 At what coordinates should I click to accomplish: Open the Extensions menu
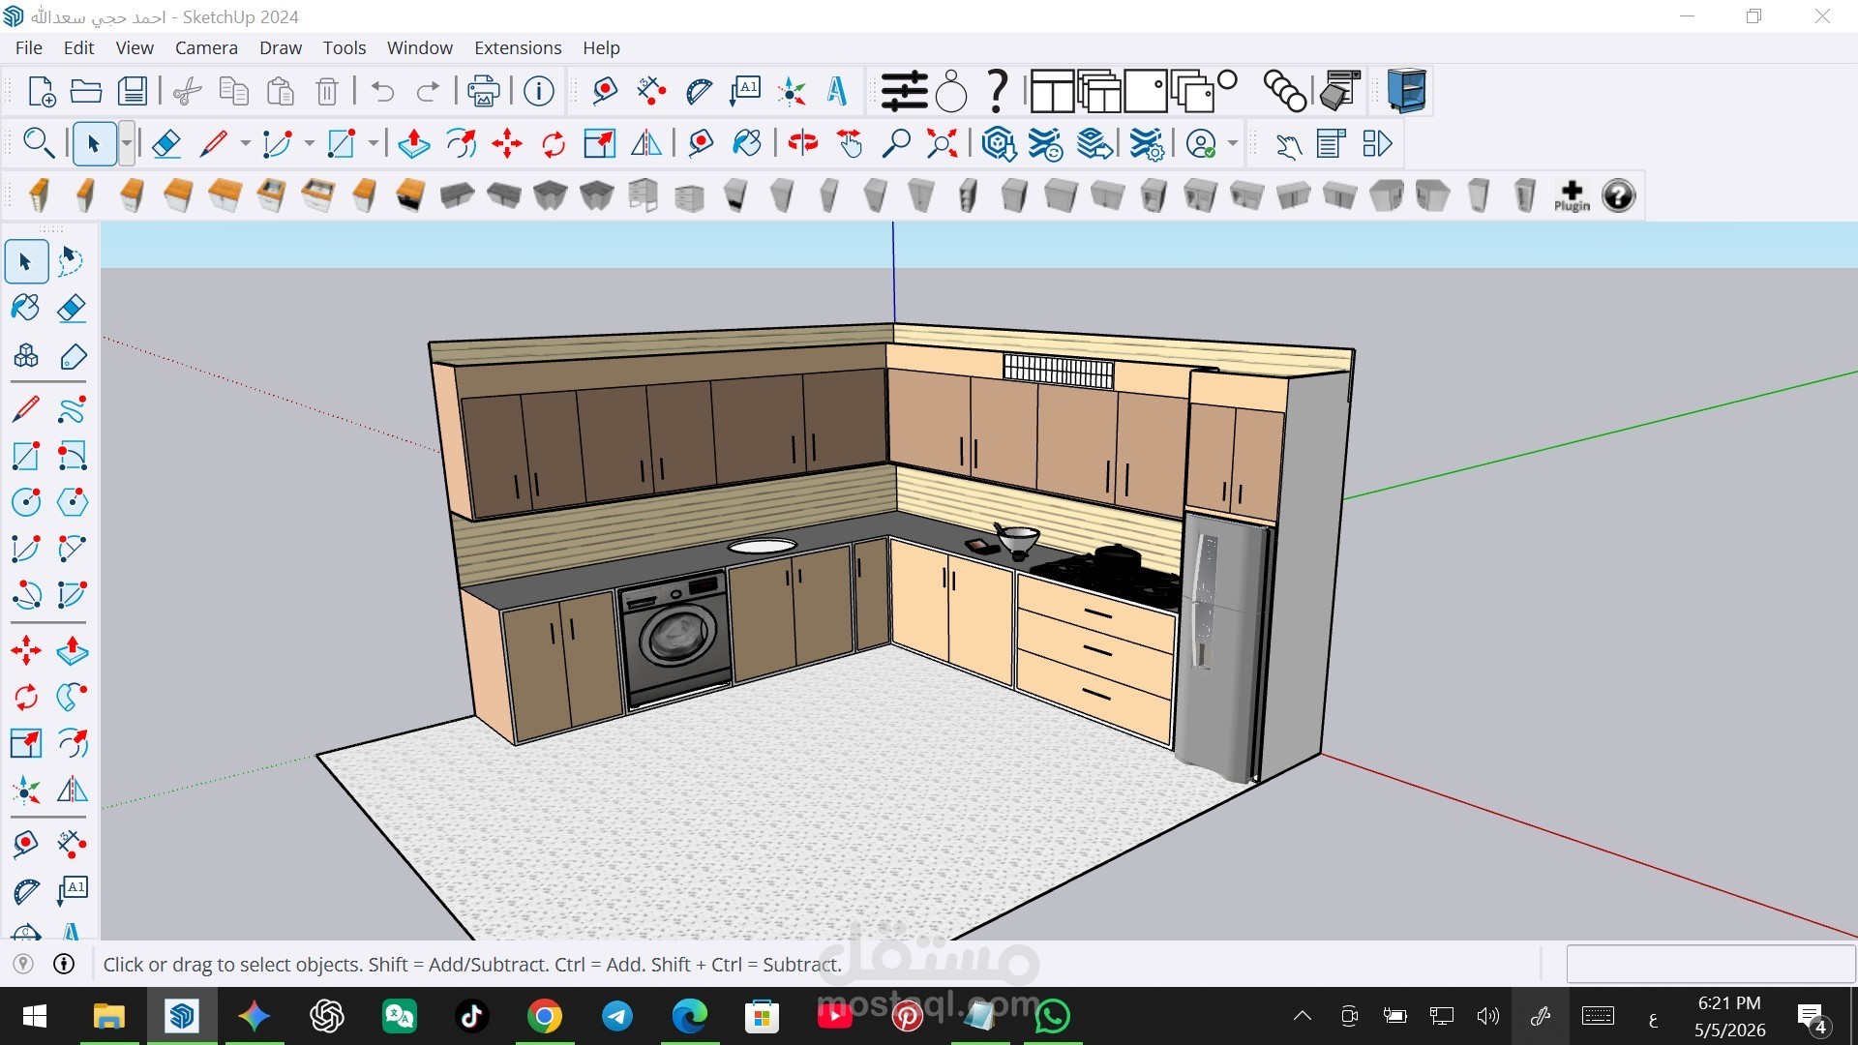518,47
